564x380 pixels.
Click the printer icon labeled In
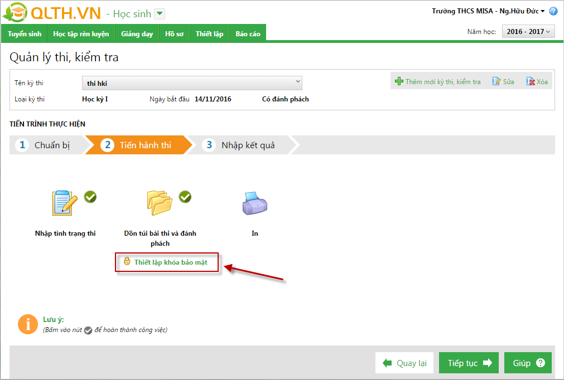pyautogui.click(x=254, y=203)
